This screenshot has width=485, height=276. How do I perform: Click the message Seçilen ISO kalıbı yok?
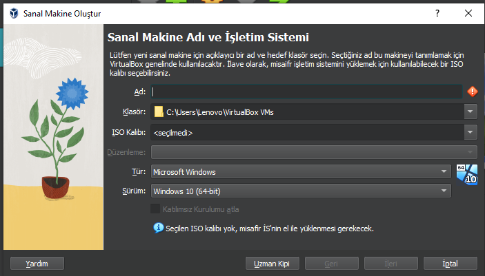click(x=270, y=229)
